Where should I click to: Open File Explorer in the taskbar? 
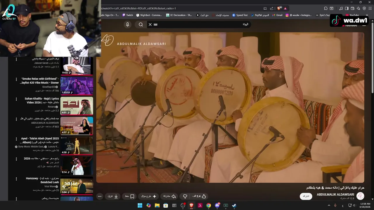coord(157,205)
